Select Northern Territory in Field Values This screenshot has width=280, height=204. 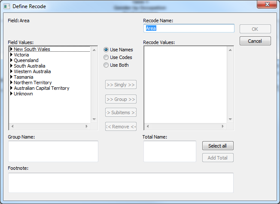pos(33,83)
